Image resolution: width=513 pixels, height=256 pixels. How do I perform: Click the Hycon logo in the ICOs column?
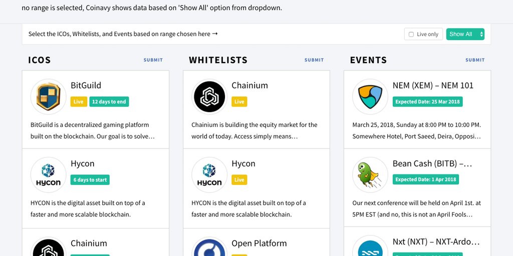click(x=49, y=175)
